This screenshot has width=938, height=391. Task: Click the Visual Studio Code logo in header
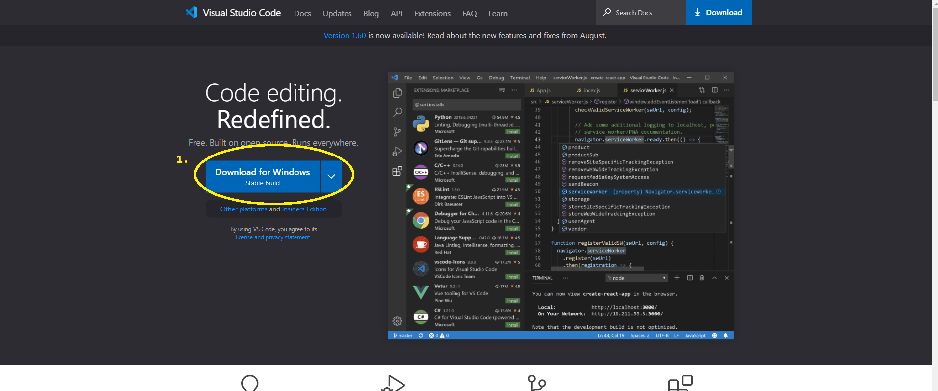[233, 13]
